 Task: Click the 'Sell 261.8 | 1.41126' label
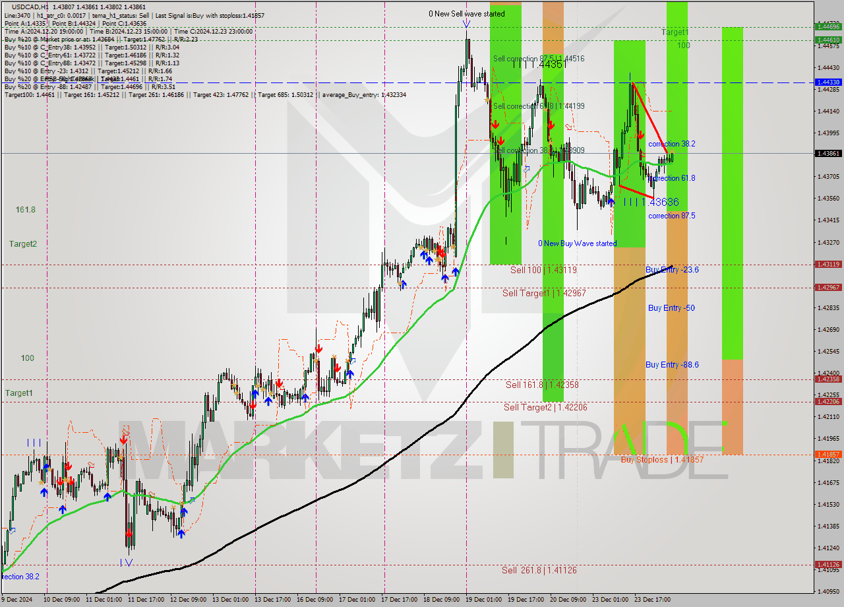pyautogui.click(x=539, y=570)
